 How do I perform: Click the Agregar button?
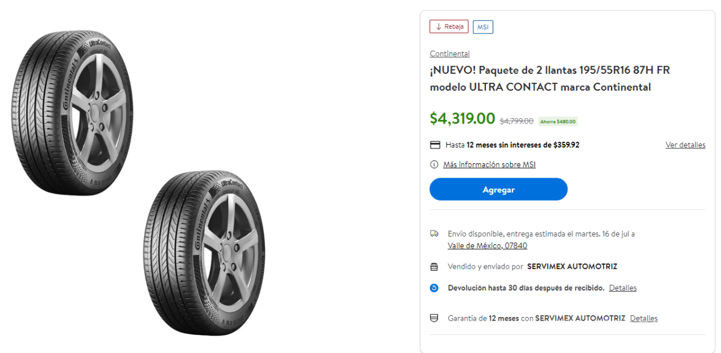[x=498, y=189]
